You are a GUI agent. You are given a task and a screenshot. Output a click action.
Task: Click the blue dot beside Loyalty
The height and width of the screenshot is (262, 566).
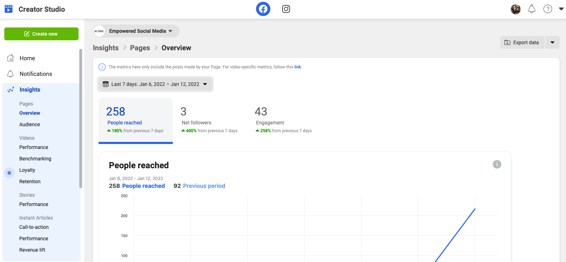(9, 173)
